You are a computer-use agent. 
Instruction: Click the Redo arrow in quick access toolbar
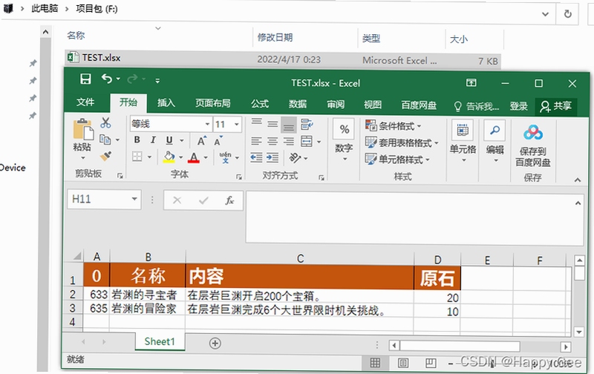132,79
